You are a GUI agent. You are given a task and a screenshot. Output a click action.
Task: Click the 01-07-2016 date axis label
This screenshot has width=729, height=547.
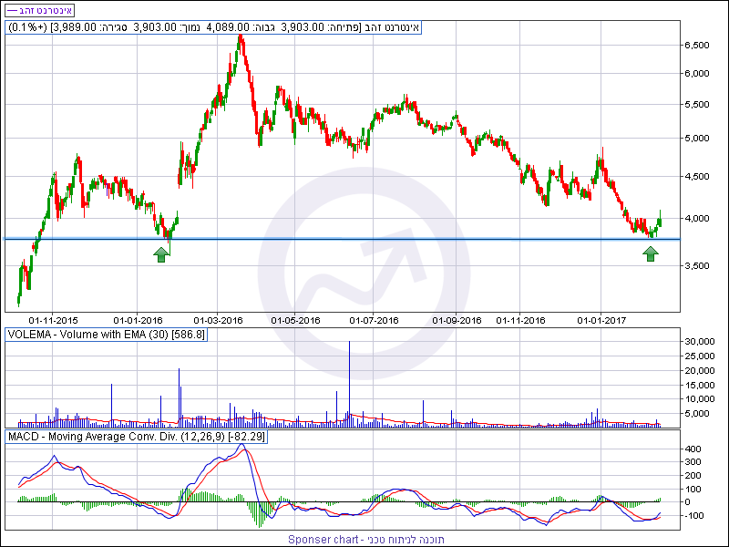375,320
